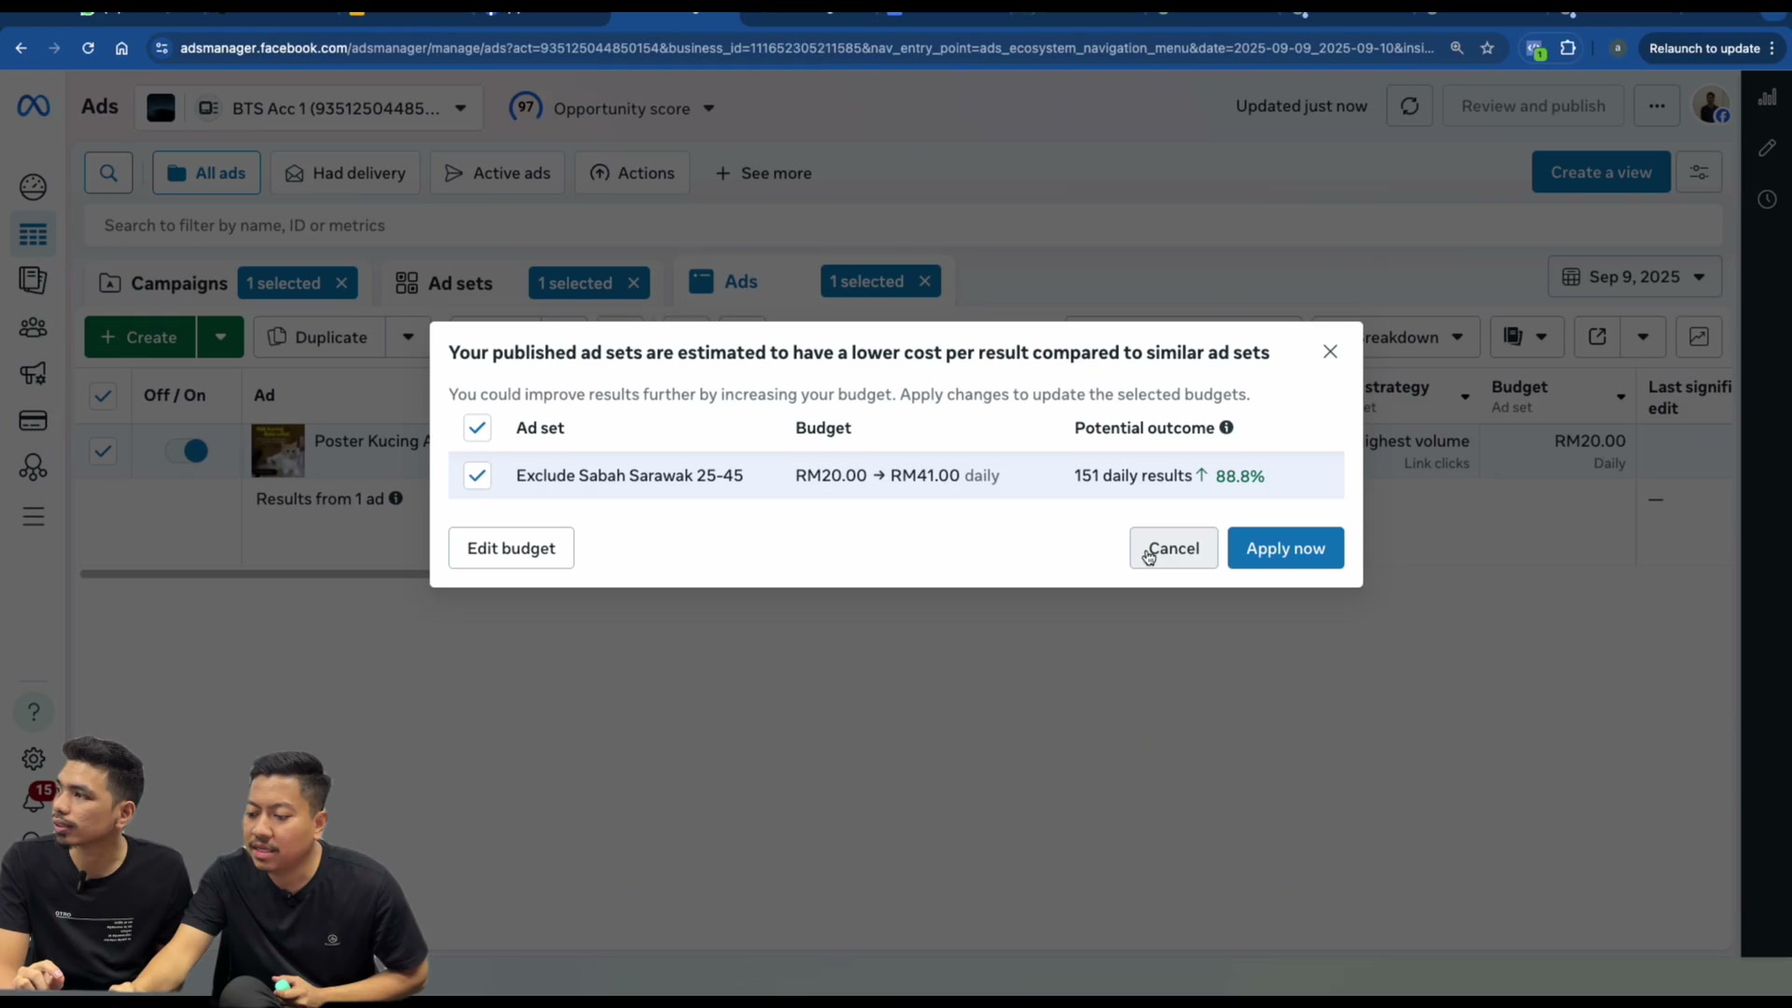1792x1008 pixels.
Task: Open the three-dots more options button
Action: pyautogui.click(x=1657, y=106)
